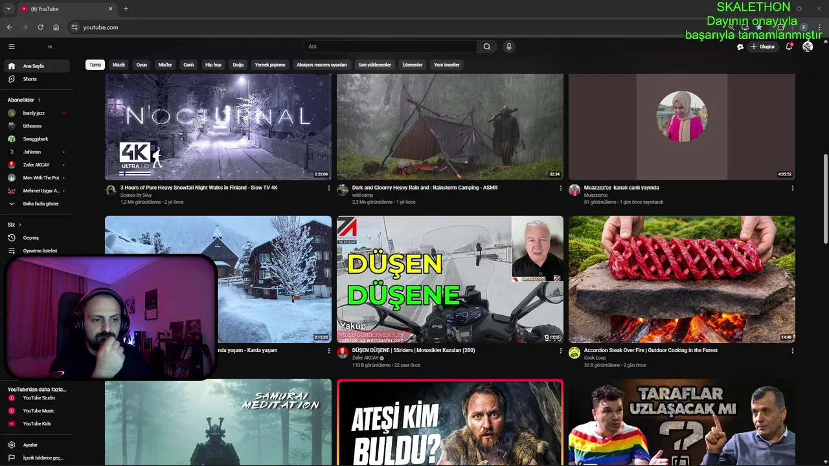Open options menu for Karda yaşam video
829x466 pixels.
click(x=329, y=351)
